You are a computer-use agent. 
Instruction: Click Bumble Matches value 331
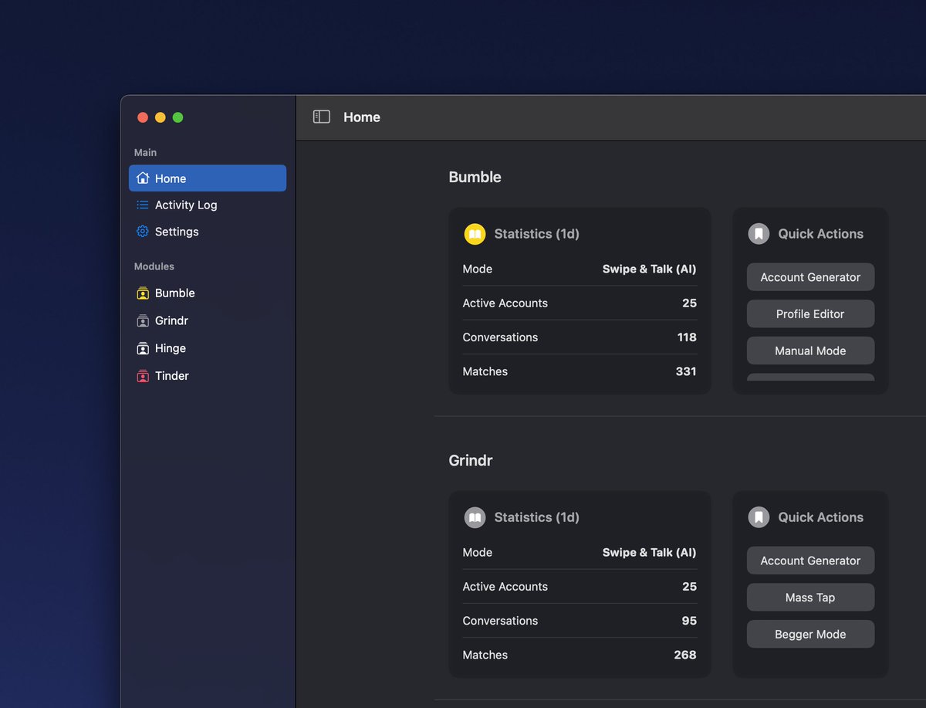point(686,371)
